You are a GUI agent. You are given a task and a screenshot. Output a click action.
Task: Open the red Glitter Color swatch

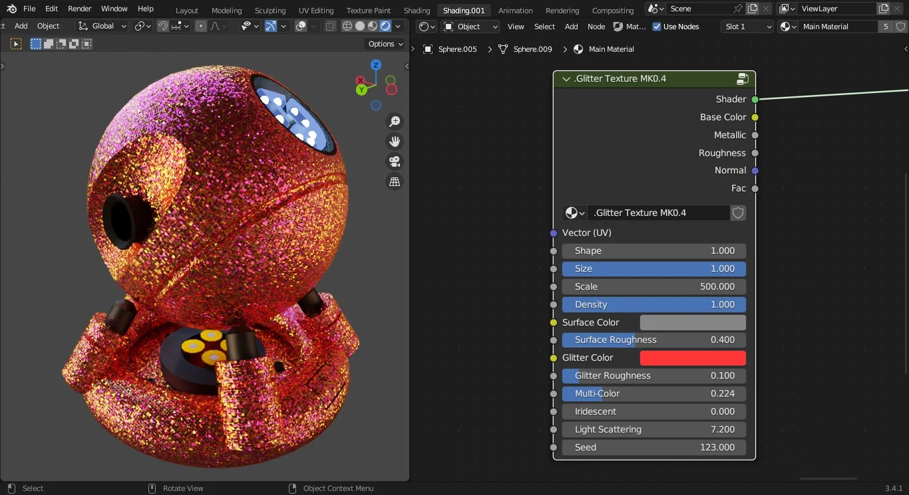coord(692,357)
